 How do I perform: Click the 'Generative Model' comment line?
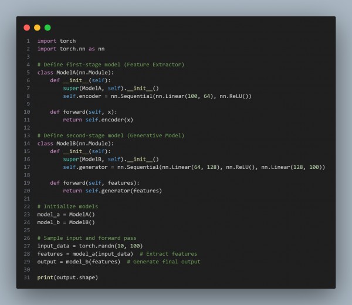111,135
